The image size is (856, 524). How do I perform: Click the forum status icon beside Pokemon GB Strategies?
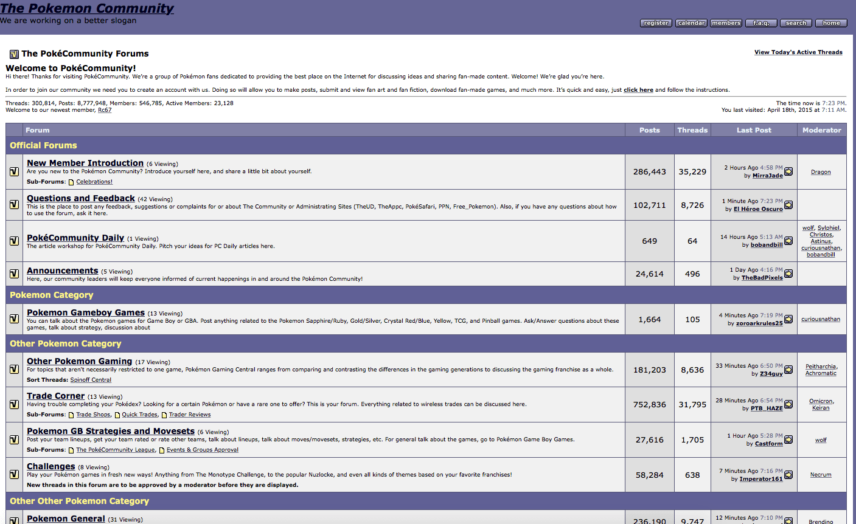(14, 440)
